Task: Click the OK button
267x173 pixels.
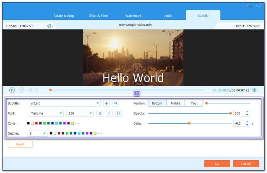Action: pyautogui.click(x=217, y=164)
